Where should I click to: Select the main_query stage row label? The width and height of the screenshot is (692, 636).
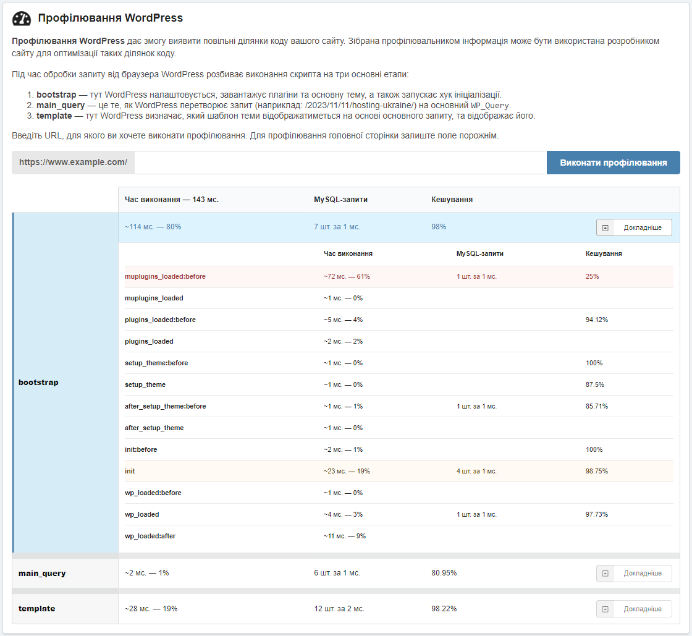point(42,574)
